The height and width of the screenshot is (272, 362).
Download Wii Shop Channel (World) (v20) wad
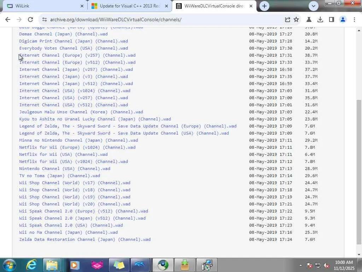[x=75, y=204]
